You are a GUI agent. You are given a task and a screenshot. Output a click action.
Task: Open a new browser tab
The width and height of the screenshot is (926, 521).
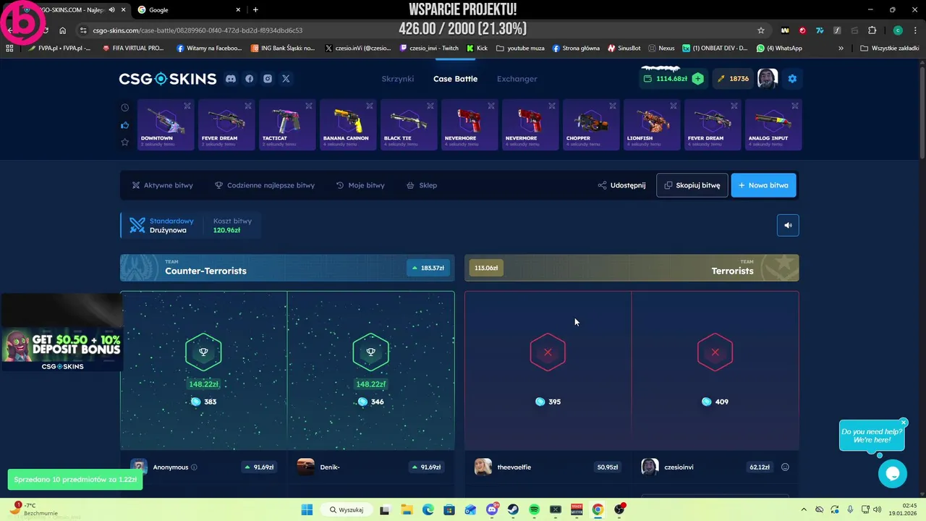[x=255, y=9]
